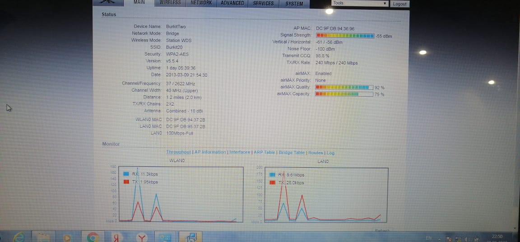Open the Tools dropdown menu
Viewport: 520px width, 242px height.
tap(360, 3)
